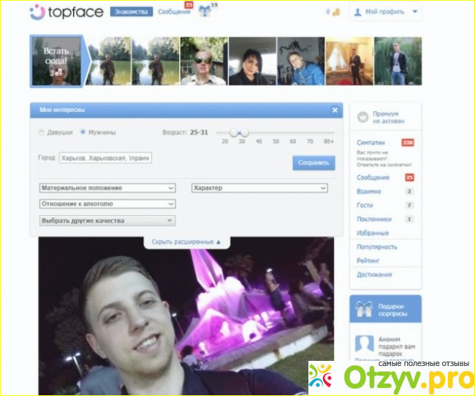Screen dimensions: 475x396
Task: Click the premium crown icon
Action: 362,117
